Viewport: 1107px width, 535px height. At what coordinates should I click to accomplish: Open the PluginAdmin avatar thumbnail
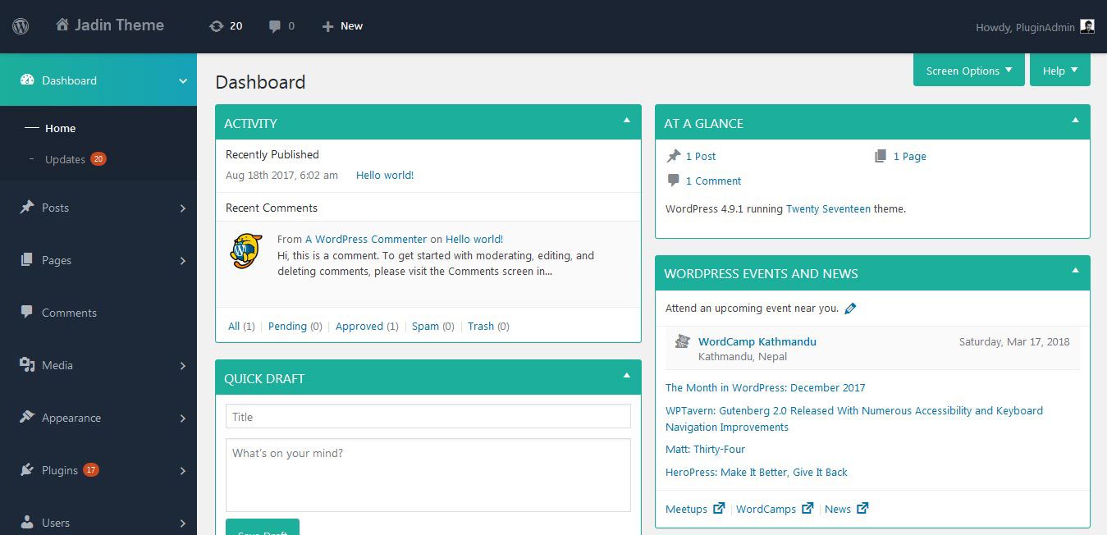pyautogui.click(x=1087, y=26)
